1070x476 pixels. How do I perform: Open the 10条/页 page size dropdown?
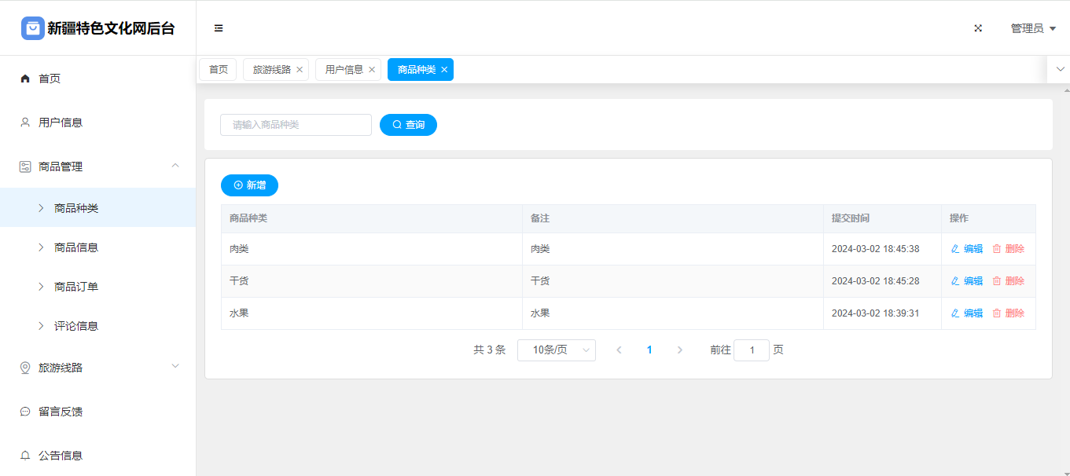pos(557,350)
